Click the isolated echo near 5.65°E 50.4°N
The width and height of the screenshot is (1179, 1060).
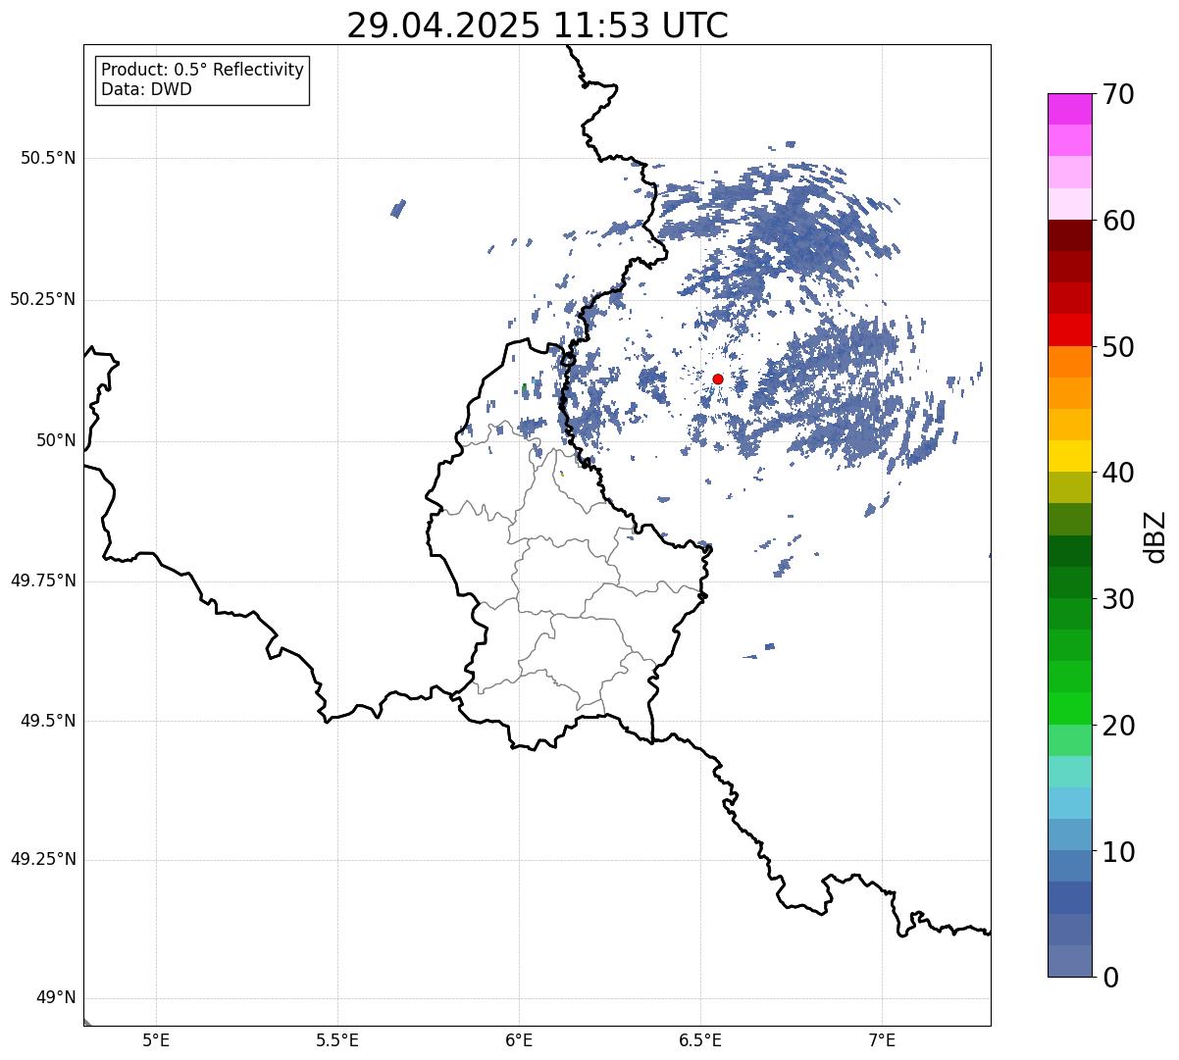click(x=397, y=208)
